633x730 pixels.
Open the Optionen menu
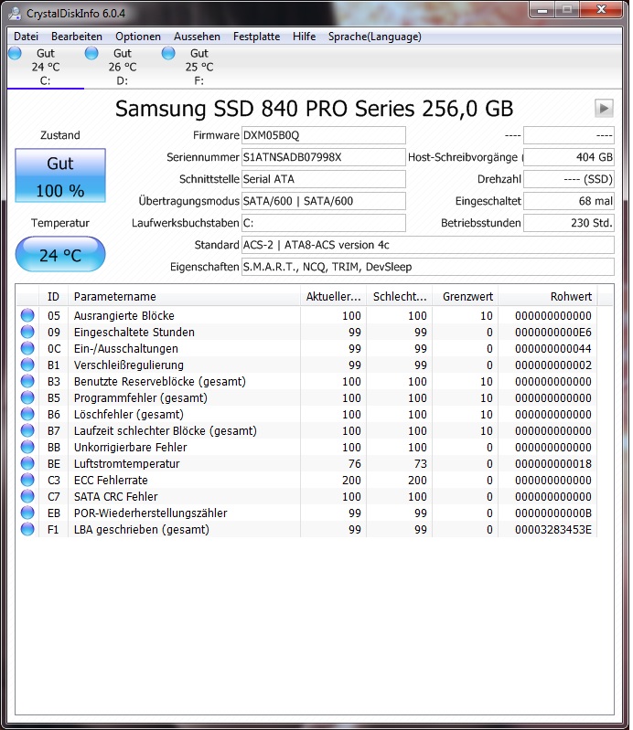click(x=138, y=37)
